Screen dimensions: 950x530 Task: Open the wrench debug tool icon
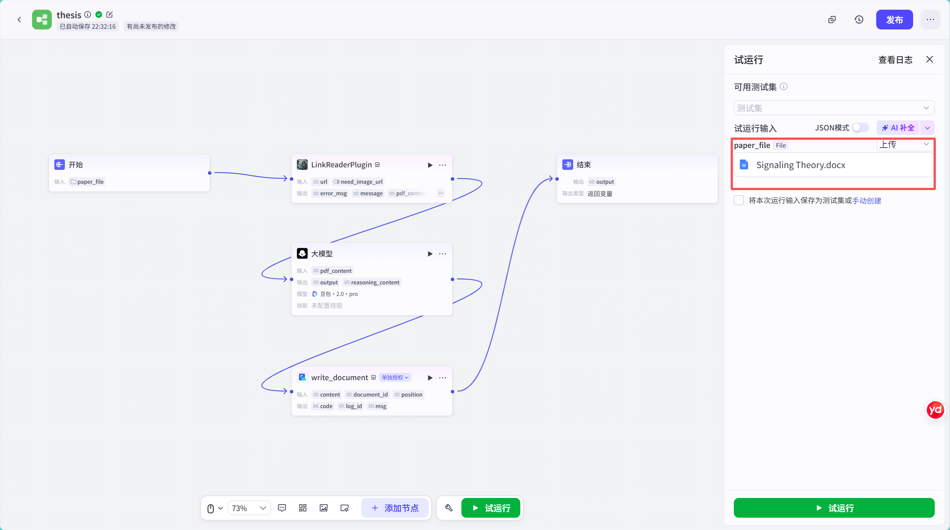[x=449, y=508]
